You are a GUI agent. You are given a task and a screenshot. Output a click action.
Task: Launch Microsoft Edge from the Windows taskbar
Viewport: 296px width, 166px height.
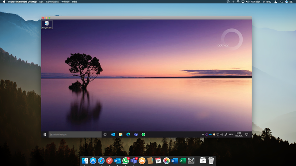click(128, 135)
